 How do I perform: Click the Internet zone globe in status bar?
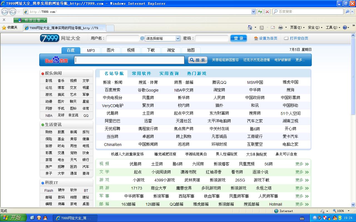(x=276, y=211)
